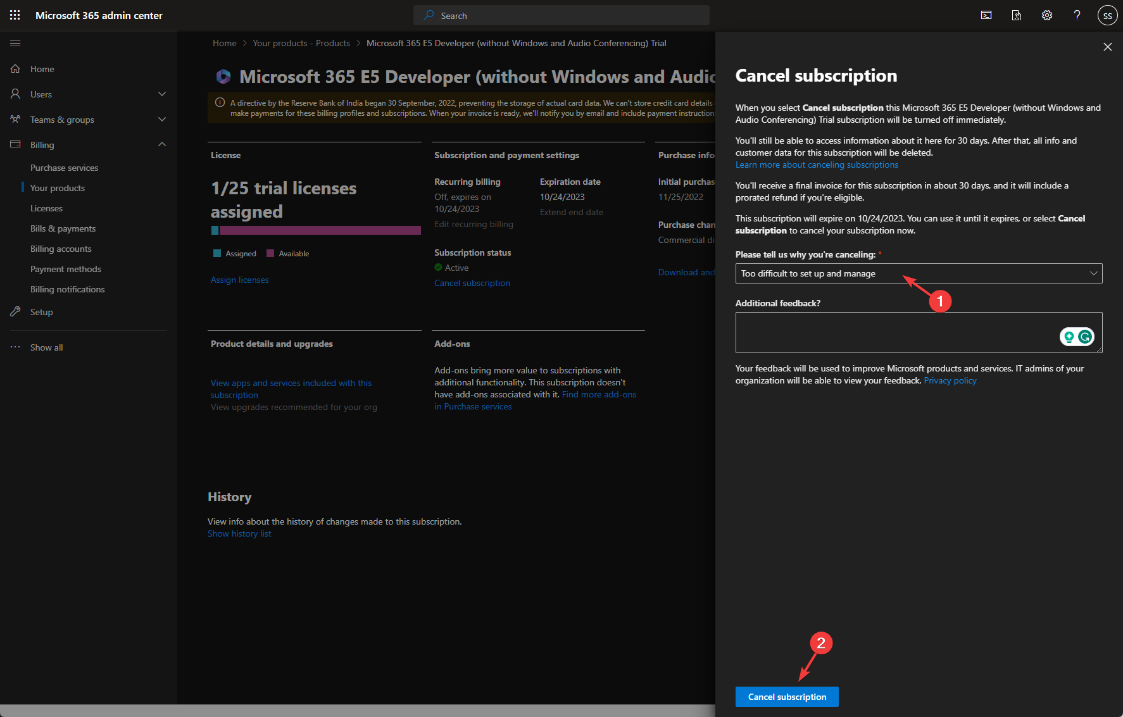Image resolution: width=1123 pixels, height=717 pixels.
Task: Click Show history list link
Action: (x=239, y=533)
